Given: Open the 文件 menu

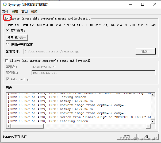Looking at the screenshot, I should coord(5,11).
